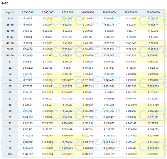
Task: Click the 1A1C heading above the table
Action: click(x=5, y=4)
